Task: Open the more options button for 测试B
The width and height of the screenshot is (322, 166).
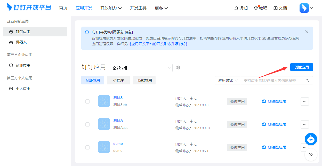Action: click(x=304, y=101)
